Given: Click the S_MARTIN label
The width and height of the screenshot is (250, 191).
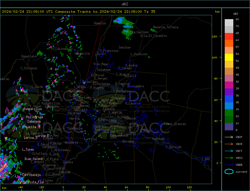Looking at the screenshot, I should click(x=115, y=113).
